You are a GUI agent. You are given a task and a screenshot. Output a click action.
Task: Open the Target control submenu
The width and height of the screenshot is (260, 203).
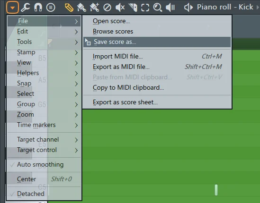point(44,150)
